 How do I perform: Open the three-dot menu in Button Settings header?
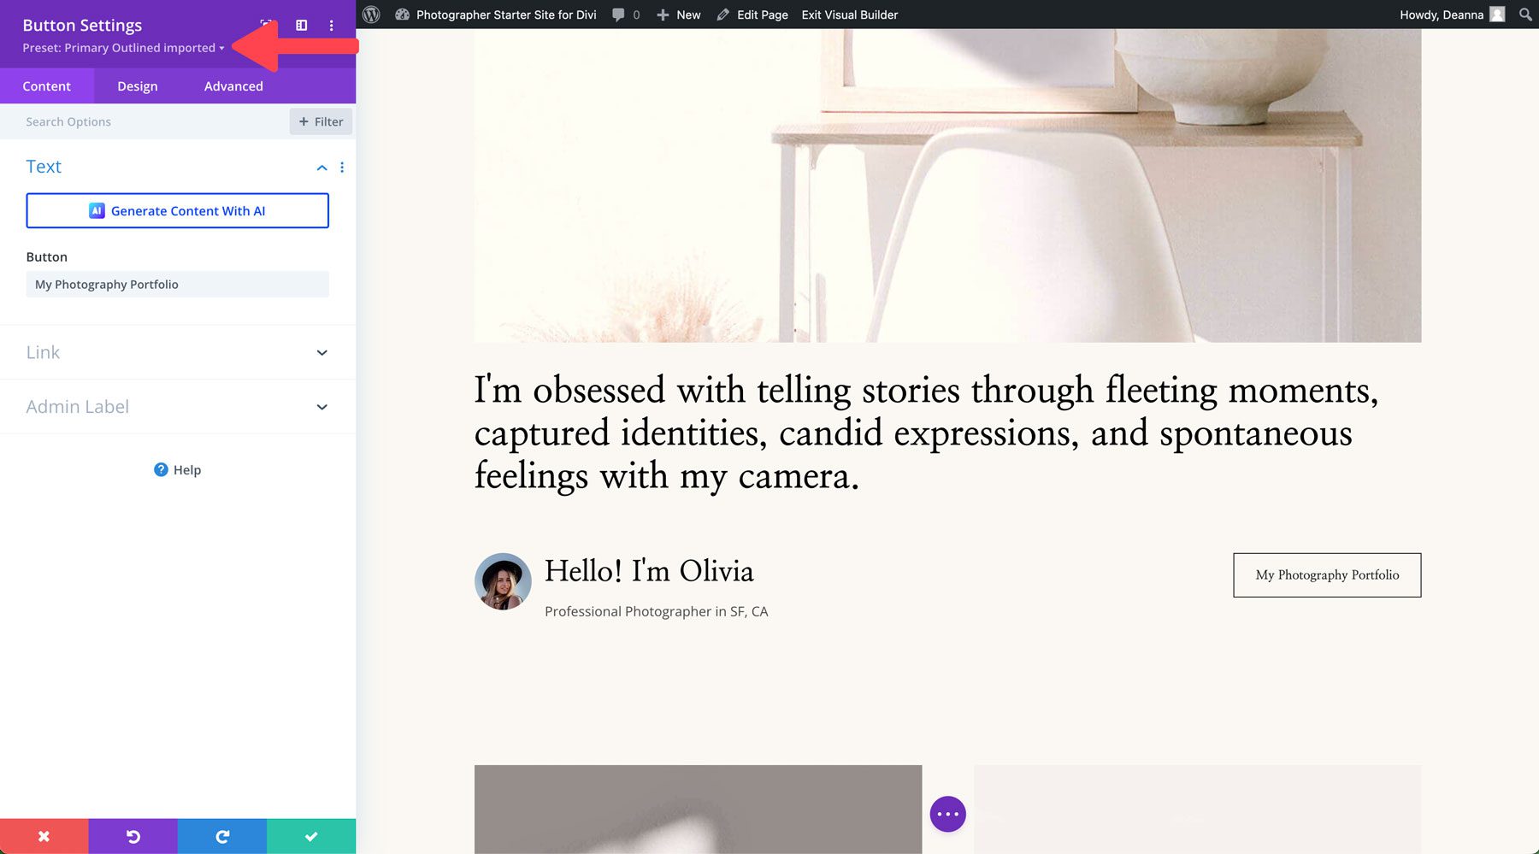pos(331,25)
